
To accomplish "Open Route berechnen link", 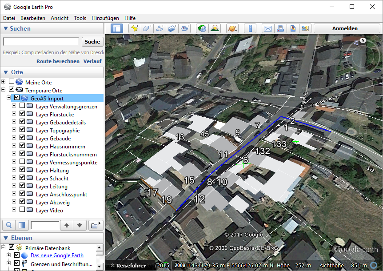I will [58, 61].
